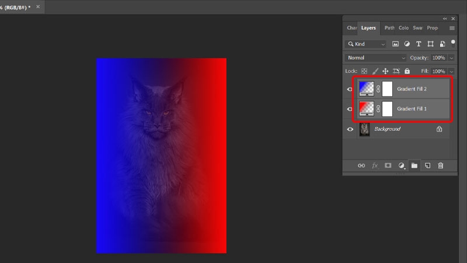Screen dimensions: 467x263
Task: Switch to the Color tab
Action: coord(403,27)
